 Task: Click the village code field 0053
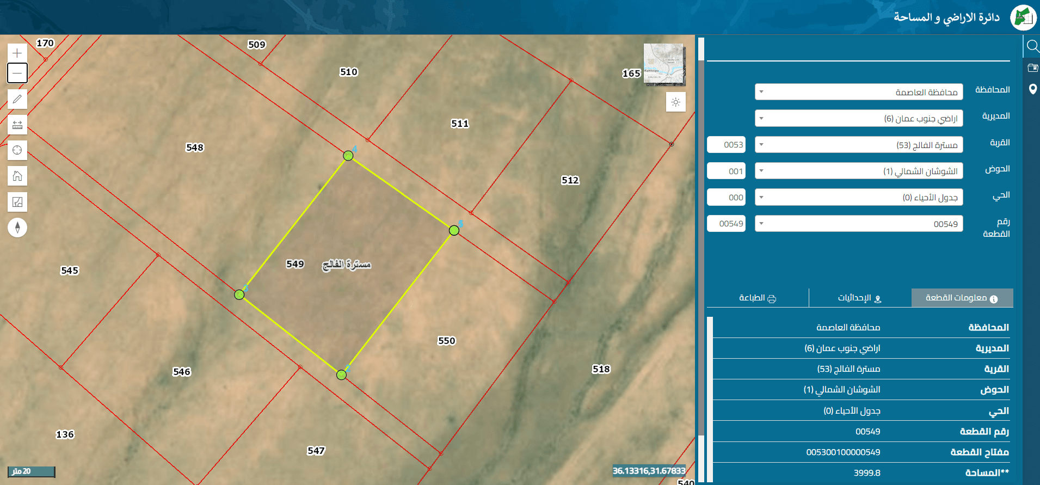[x=726, y=145]
